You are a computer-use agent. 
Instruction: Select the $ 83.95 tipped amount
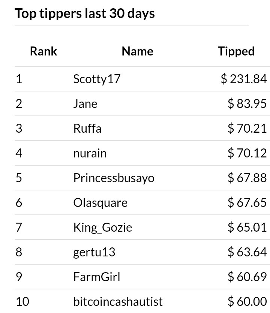[247, 103]
